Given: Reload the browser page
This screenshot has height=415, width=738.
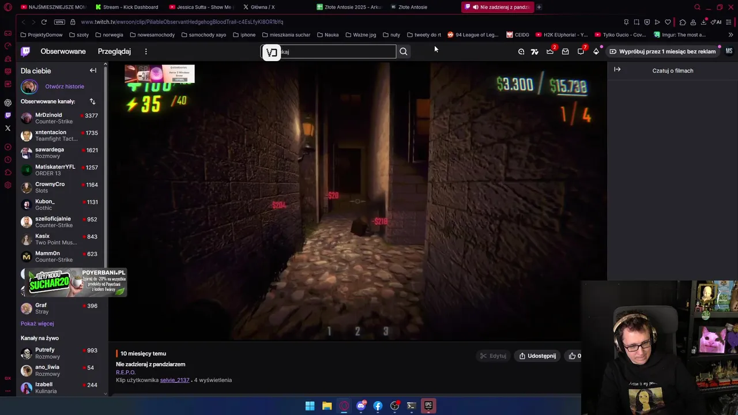Looking at the screenshot, I should 44,22.
